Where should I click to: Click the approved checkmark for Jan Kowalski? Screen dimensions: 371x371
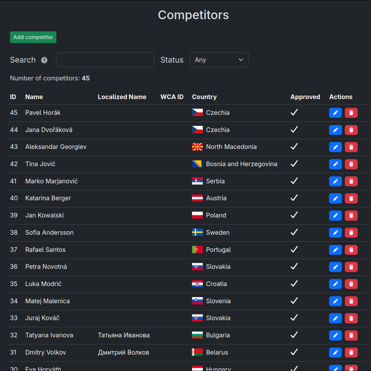[294, 215]
